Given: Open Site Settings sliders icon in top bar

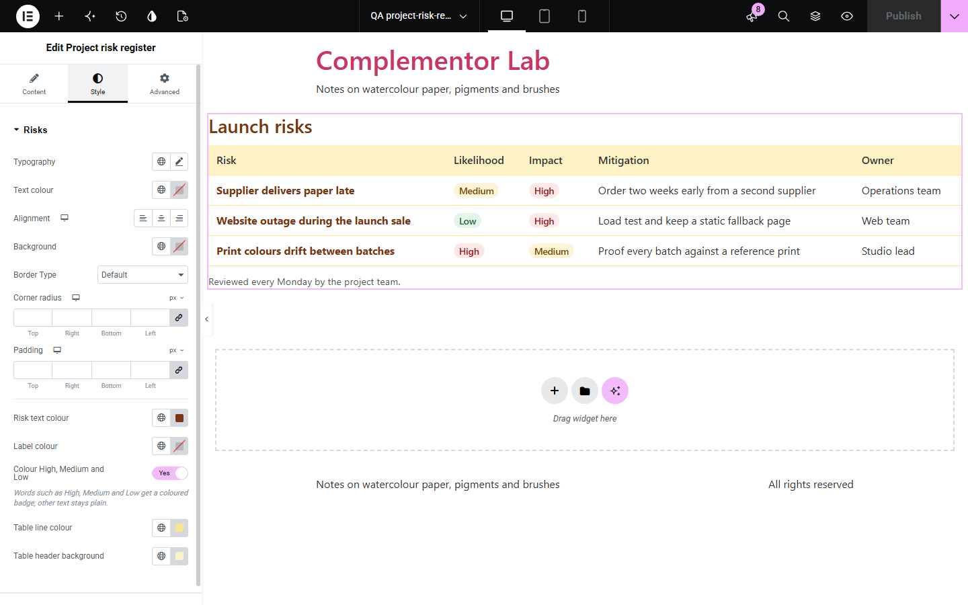Looking at the screenshot, I should click(x=90, y=16).
